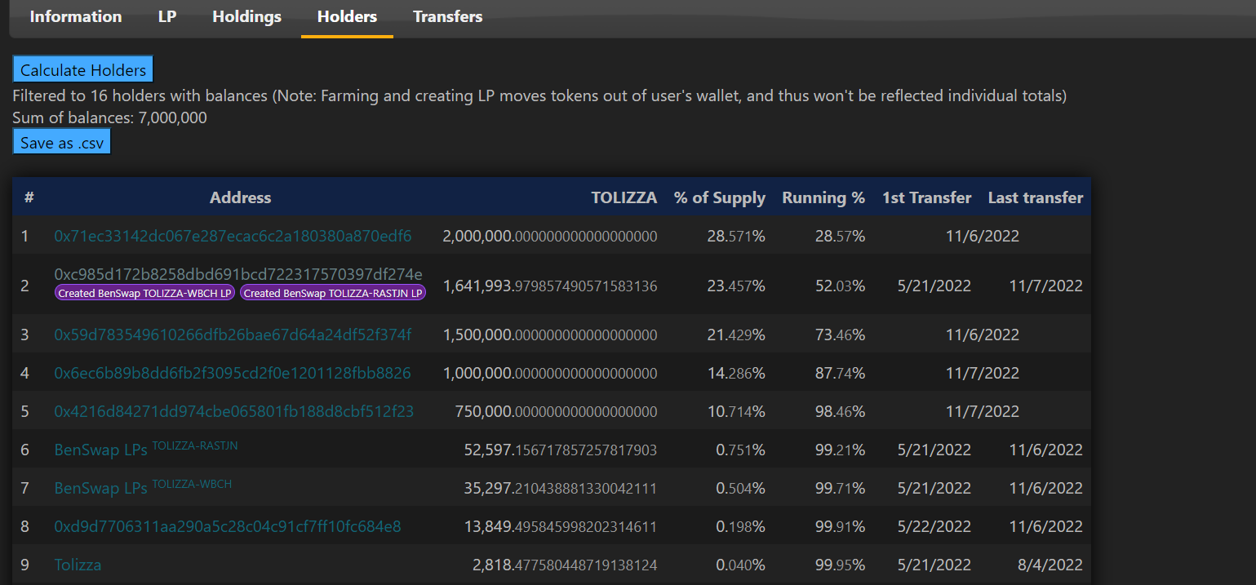This screenshot has width=1256, height=585.
Task: Click the 0.198% supply value
Action: coord(740,526)
